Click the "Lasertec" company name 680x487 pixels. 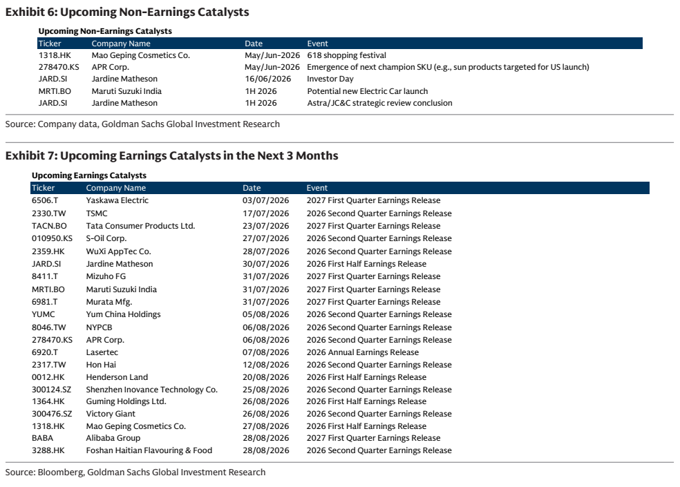102,352
